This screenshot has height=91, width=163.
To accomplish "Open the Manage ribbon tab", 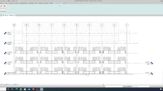I will point(41,3).
